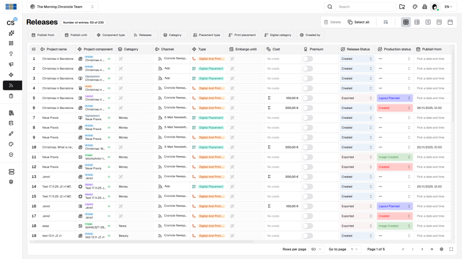The image size is (462, 259).
Task: Switch to the calendar view icon
Action: 450,22
